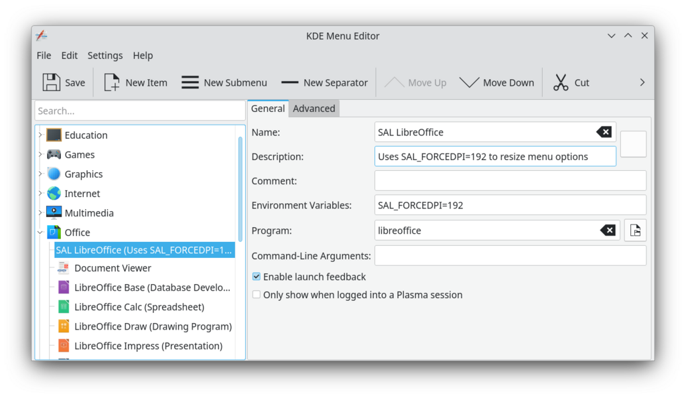Click the Move Down chevron icon
This screenshot has width=686, height=398.
coord(469,82)
